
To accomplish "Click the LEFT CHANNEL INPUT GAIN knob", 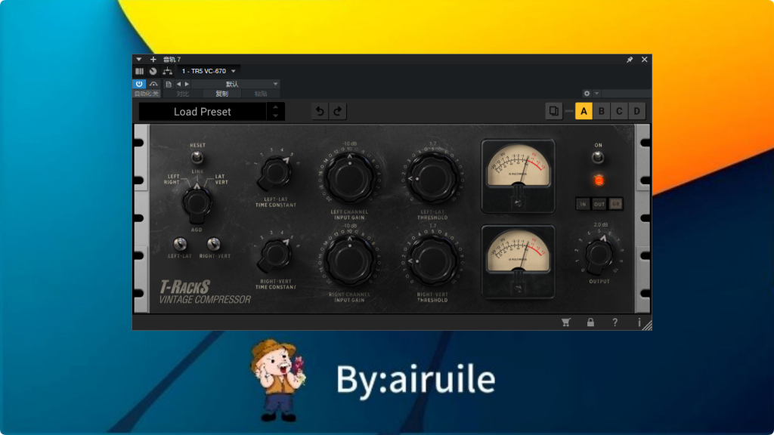I will pyautogui.click(x=349, y=178).
